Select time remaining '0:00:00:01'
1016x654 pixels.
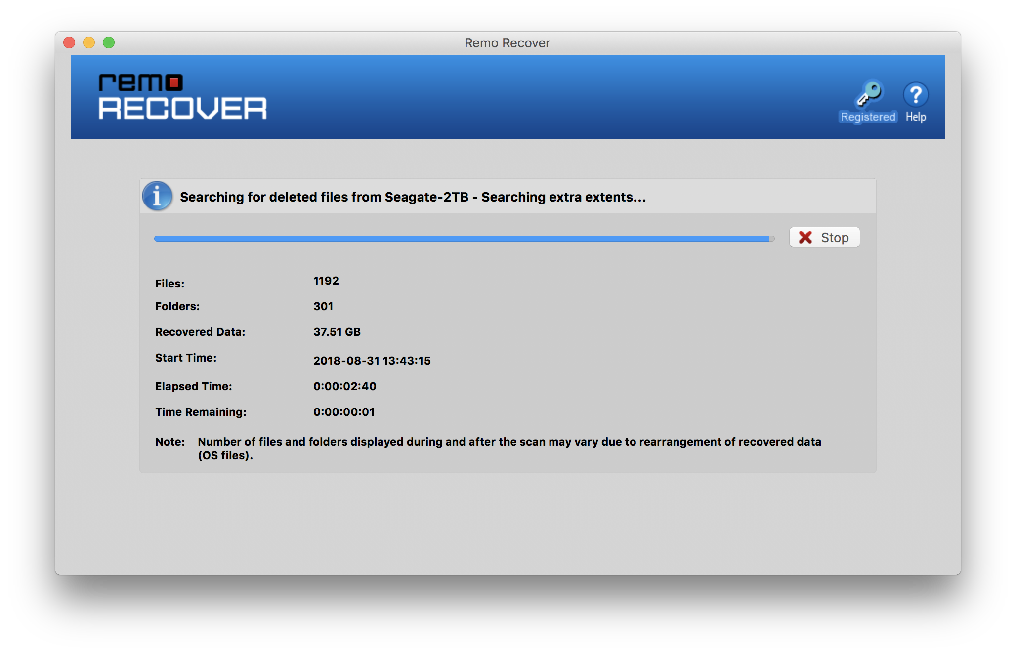[x=344, y=412]
